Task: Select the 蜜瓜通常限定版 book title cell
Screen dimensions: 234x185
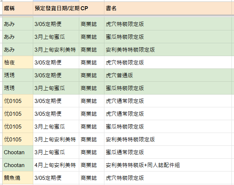Action: click(x=168, y=152)
